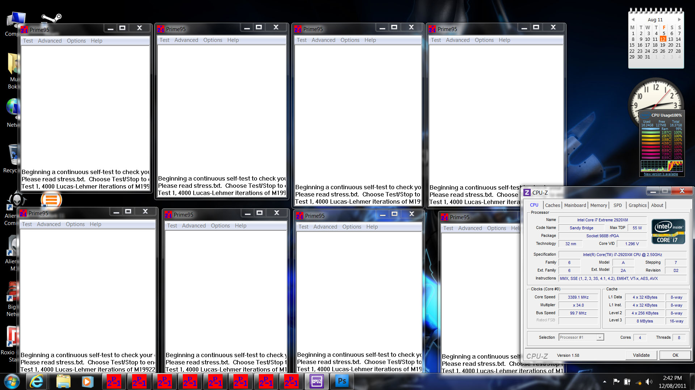Go to previous month in calendar gadget

point(633,19)
